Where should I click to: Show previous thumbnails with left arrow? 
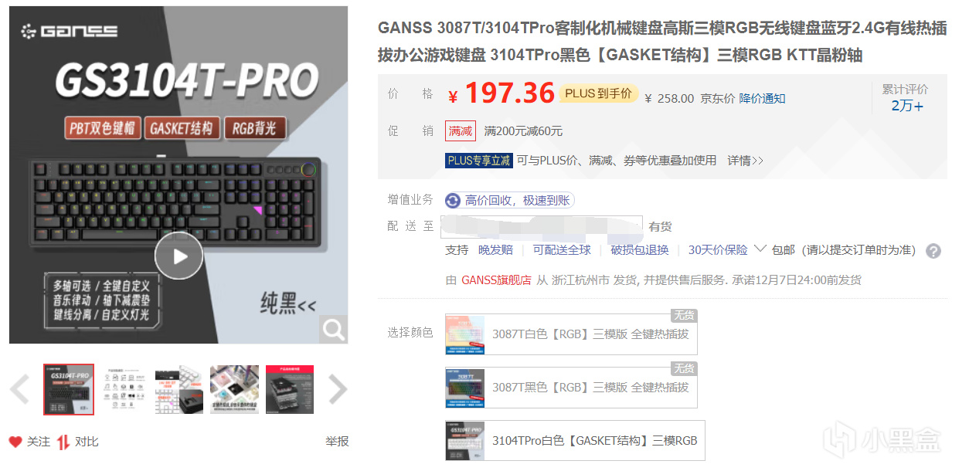(x=21, y=390)
